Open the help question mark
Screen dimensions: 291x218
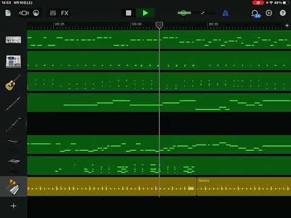tap(283, 13)
